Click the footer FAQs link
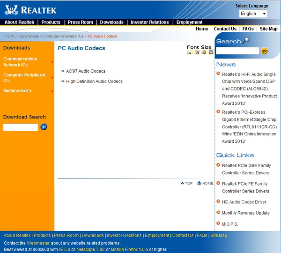This screenshot has height=253, width=281. (x=202, y=235)
